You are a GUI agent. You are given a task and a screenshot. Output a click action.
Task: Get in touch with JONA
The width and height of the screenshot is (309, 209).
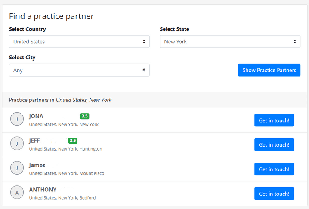pyautogui.click(x=274, y=120)
